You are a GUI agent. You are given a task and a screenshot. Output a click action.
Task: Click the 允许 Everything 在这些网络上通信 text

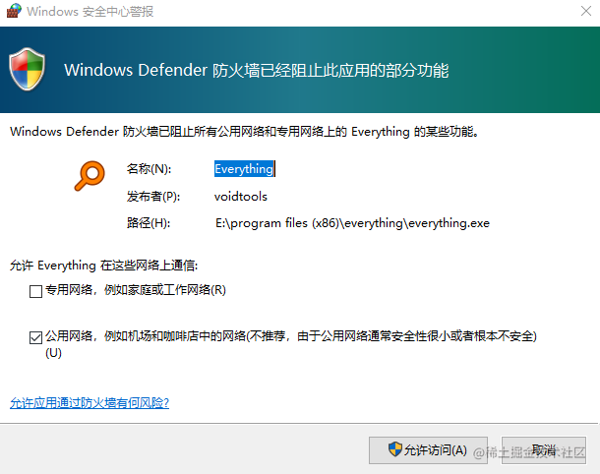pyautogui.click(x=103, y=266)
